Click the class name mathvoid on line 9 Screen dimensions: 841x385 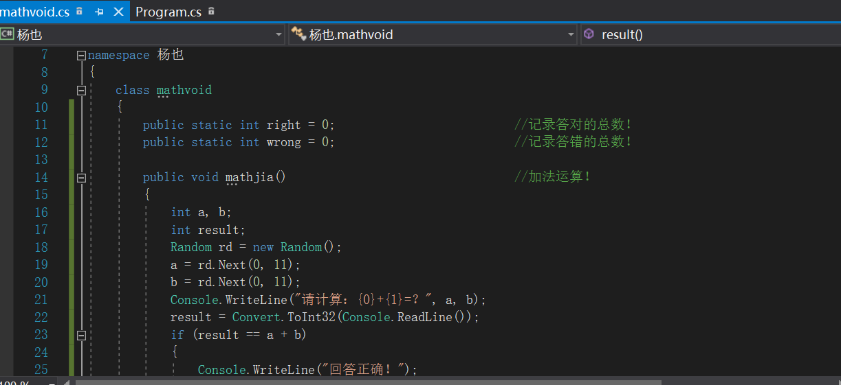tap(184, 90)
